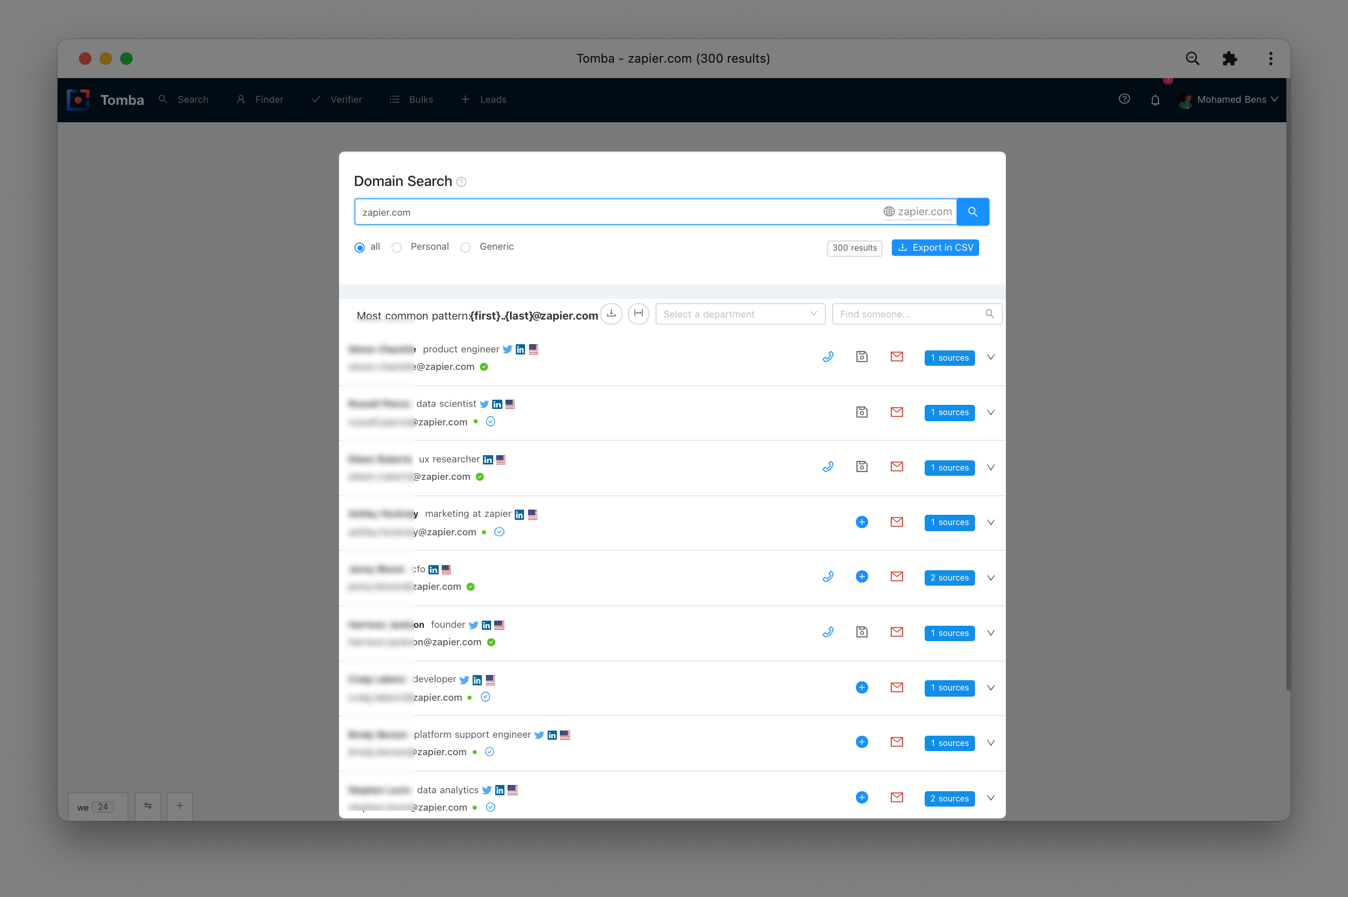
Task: Expand details for the marketing at zapier row
Action: click(x=990, y=522)
